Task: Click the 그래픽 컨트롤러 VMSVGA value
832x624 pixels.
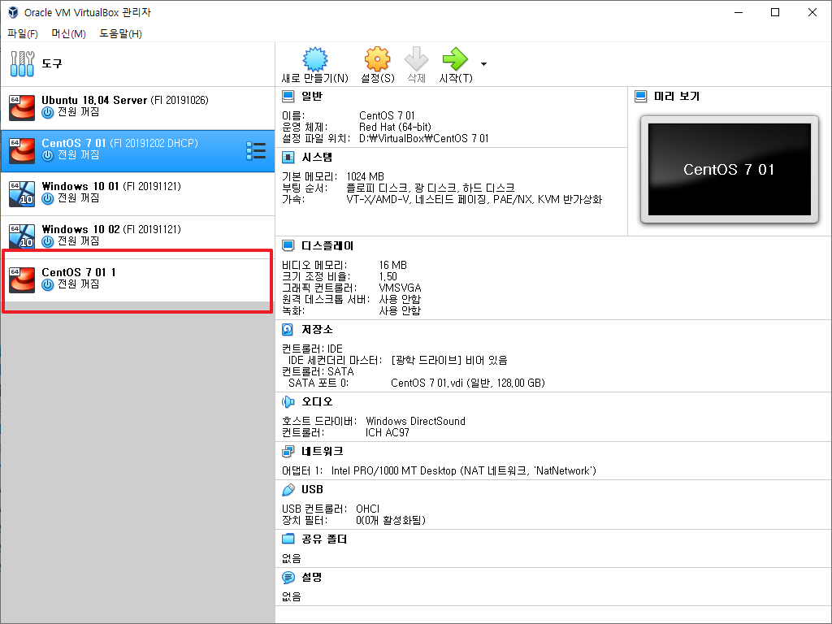Action: coord(400,288)
